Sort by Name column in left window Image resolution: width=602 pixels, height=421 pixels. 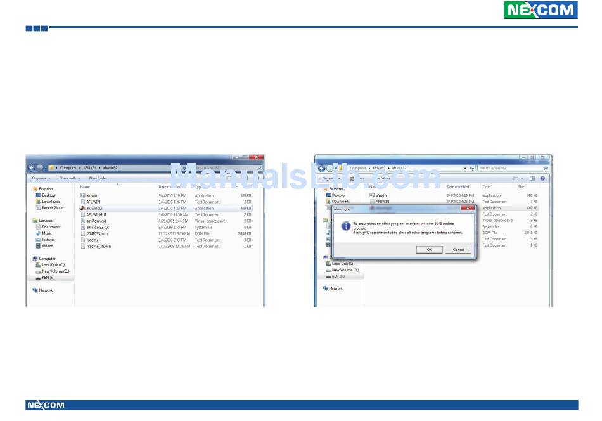[x=85, y=187]
